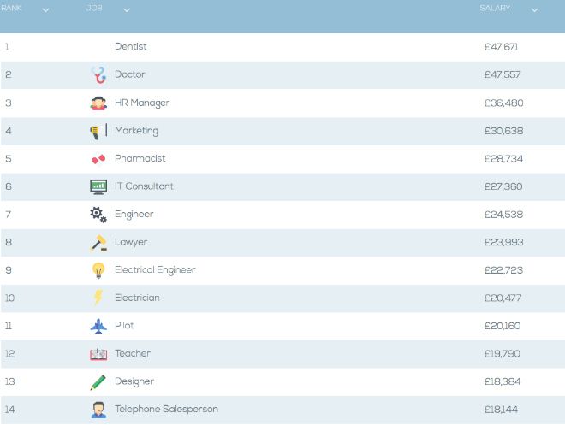Select the Designer pencil icon
This screenshot has width=565, height=425.
click(x=98, y=382)
